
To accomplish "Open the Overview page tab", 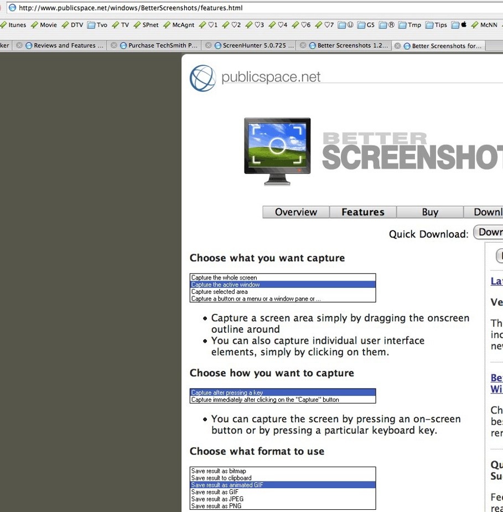I will [x=296, y=213].
